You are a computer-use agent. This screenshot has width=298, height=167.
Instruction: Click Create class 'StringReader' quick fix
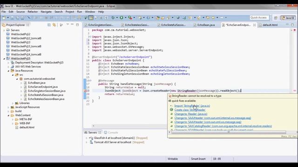(190, 110)
